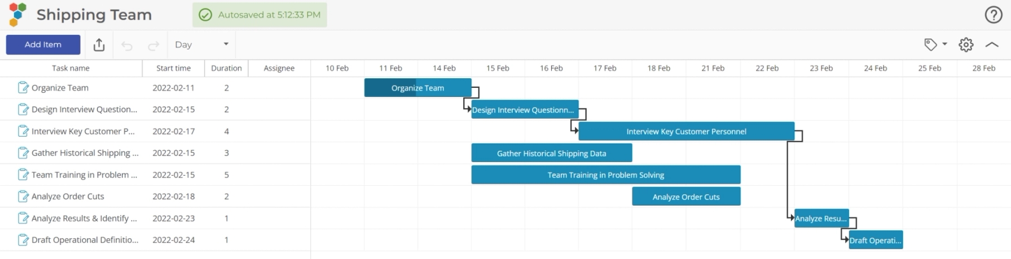Click the Draft Operational Definitions task row
Image resolution: width=1011 pixels, height=259 pixels.
(x=85, y=240)
